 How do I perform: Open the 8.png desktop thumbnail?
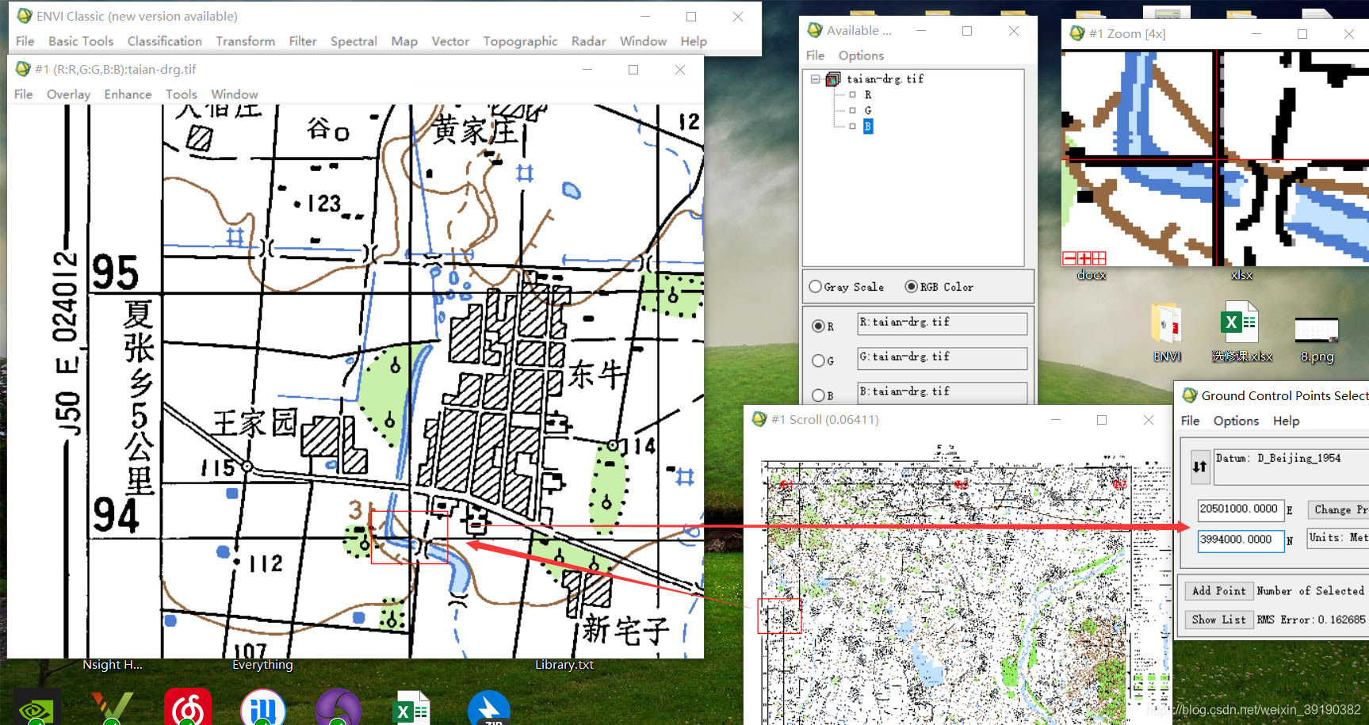[x=1317, y=339]
